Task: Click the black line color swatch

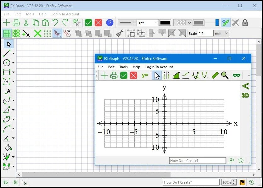Action: (165, 23)
